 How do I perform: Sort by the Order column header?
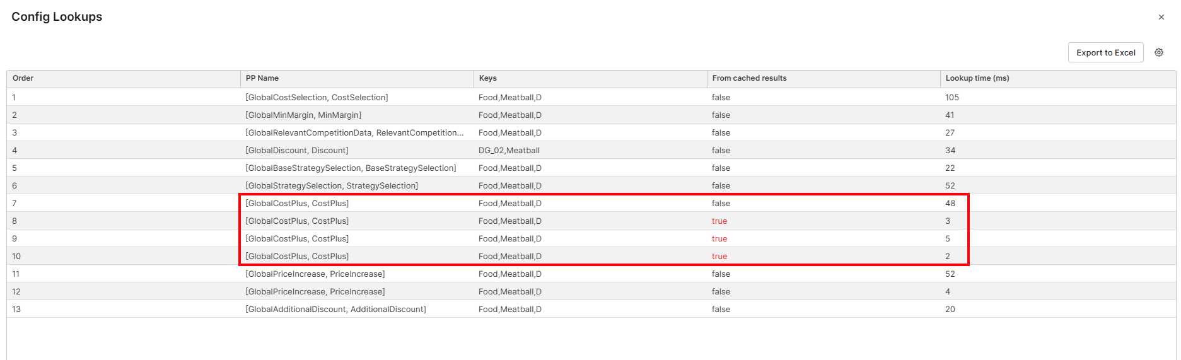(x=23, y=78)
